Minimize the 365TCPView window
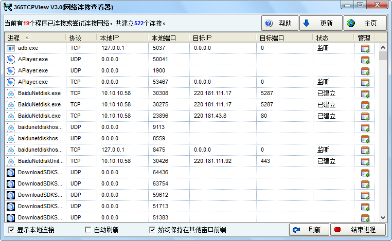Image resolution: width=392 pixels, height=241 pixels. coord(347,5)
